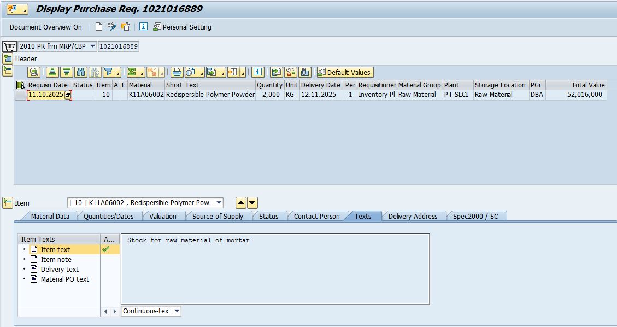This screenshot has width=617, height=327.
Task: Click the Display/Change glasses-pencil icon
Action: coord(112,27)
